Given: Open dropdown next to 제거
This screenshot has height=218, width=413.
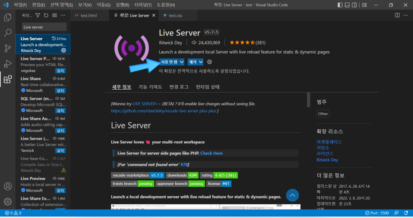Looking at the screenshot, I should (x=201, y=62).
